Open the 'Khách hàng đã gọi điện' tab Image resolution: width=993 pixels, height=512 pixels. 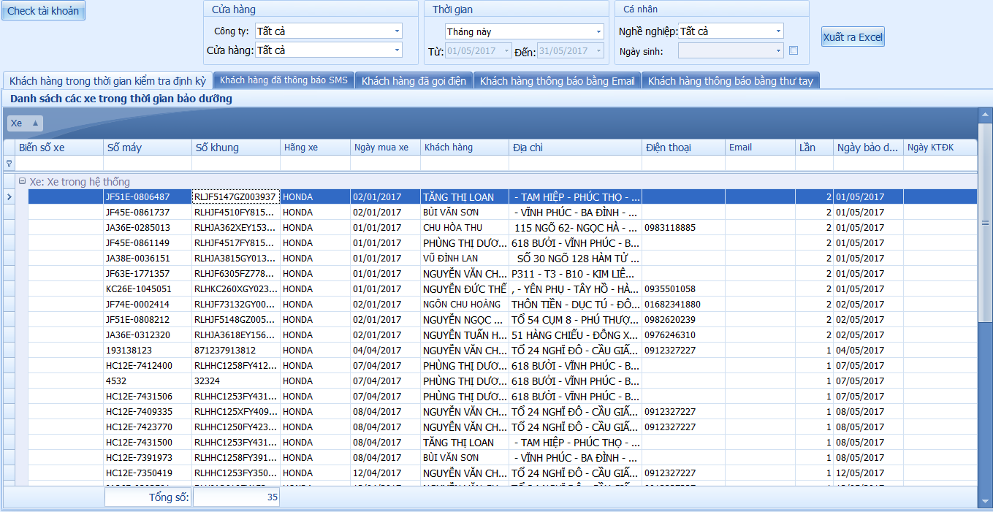[414, 81]
